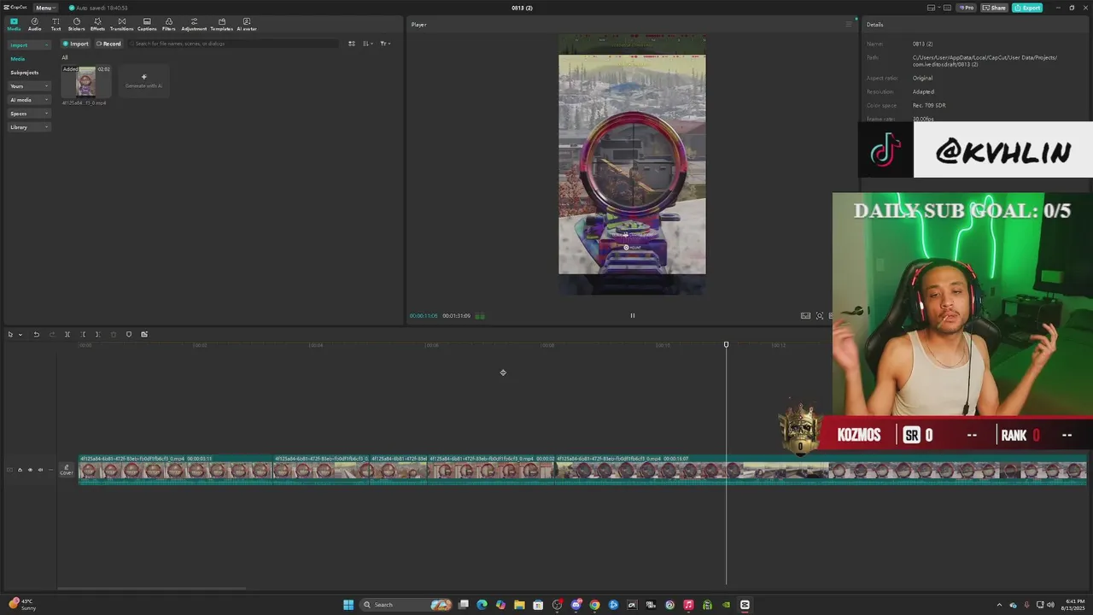Click the Share button

[994, 8]
